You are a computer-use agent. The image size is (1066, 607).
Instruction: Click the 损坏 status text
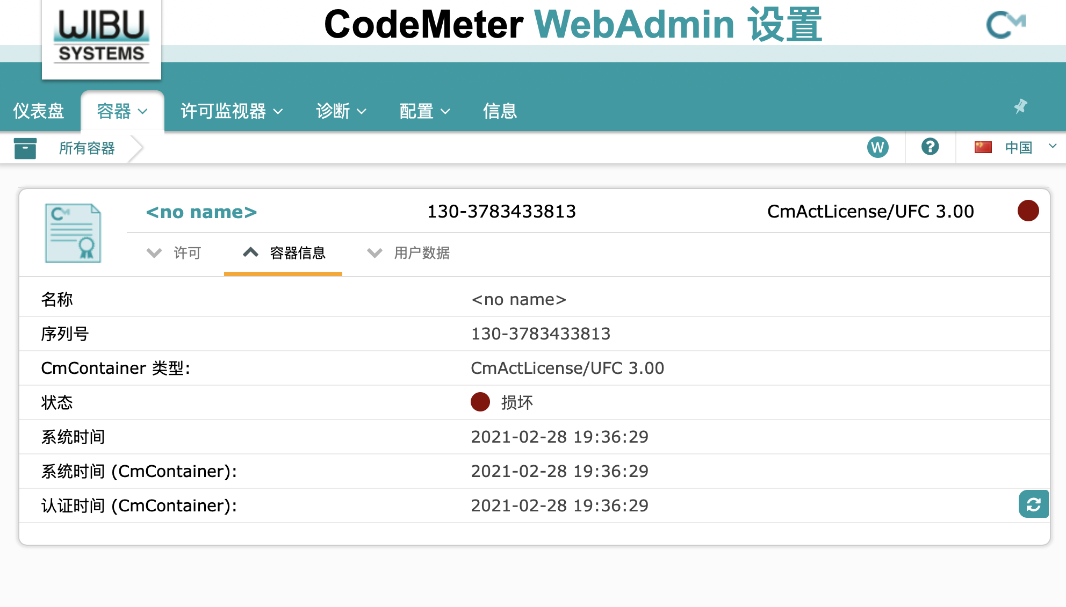click(517, 402)
